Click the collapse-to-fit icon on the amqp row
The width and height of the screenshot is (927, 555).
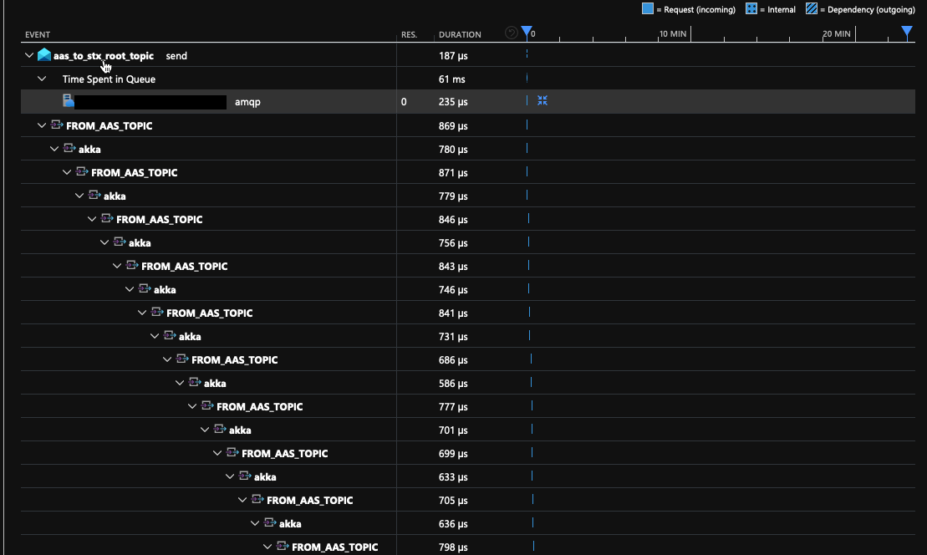[542, 100]
